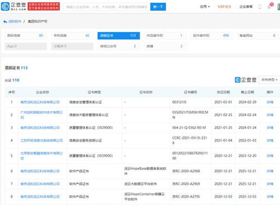Viewport: 280px width, 205px height.
Task: Click the back arrow before 润和软件
Action: coord(5,22)
